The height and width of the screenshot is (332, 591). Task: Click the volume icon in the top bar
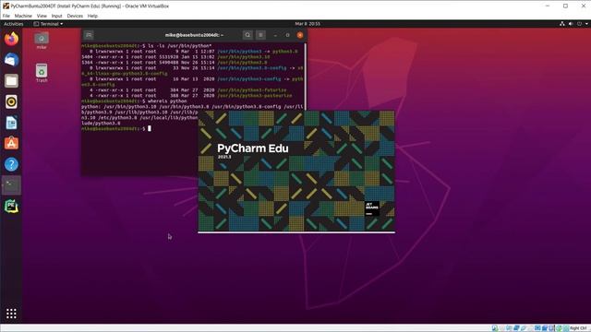click(x=571, y=24)
